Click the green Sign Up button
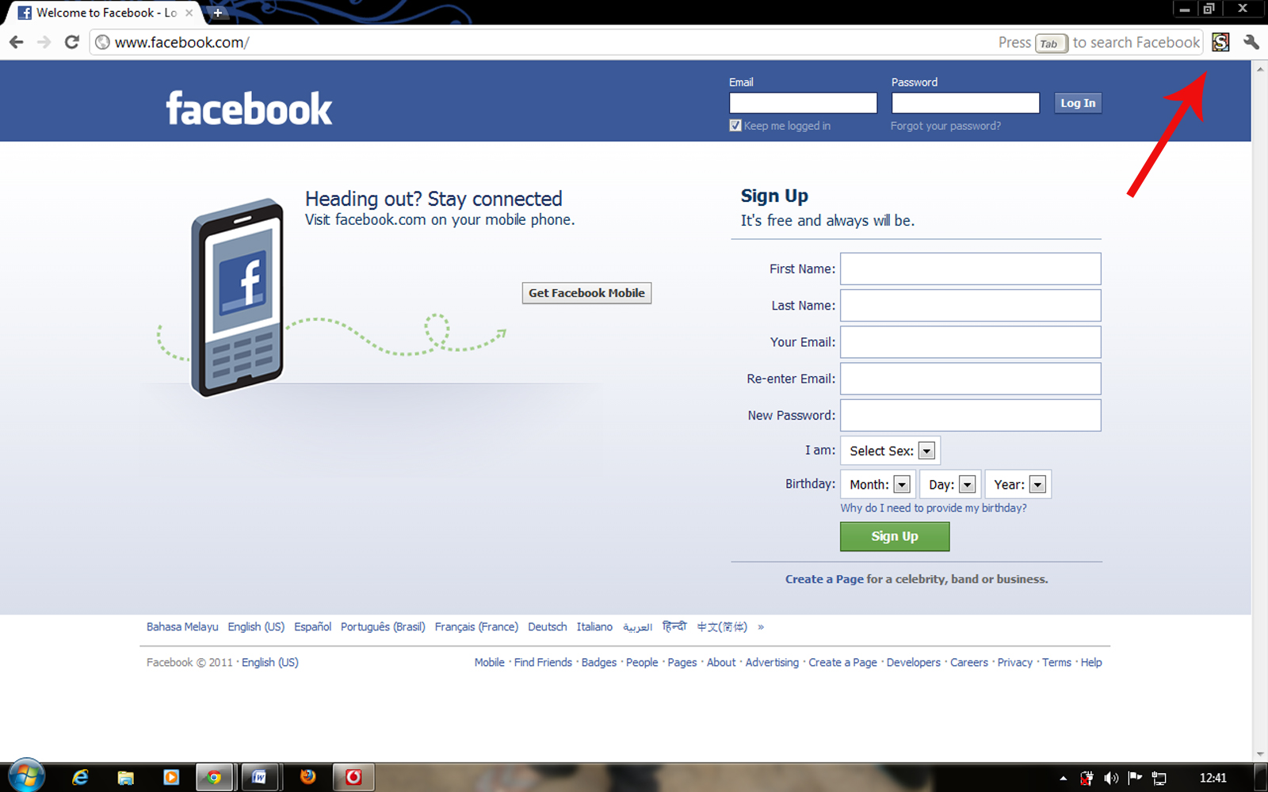This screenshot has width=1268, height=792. (x=895, y=536)
